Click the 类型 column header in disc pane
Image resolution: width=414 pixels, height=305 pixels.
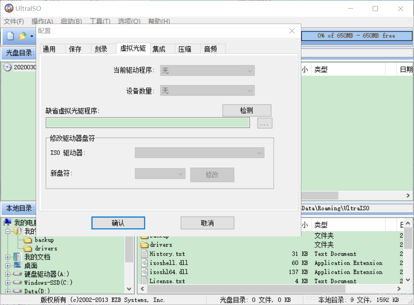point(348,69)
